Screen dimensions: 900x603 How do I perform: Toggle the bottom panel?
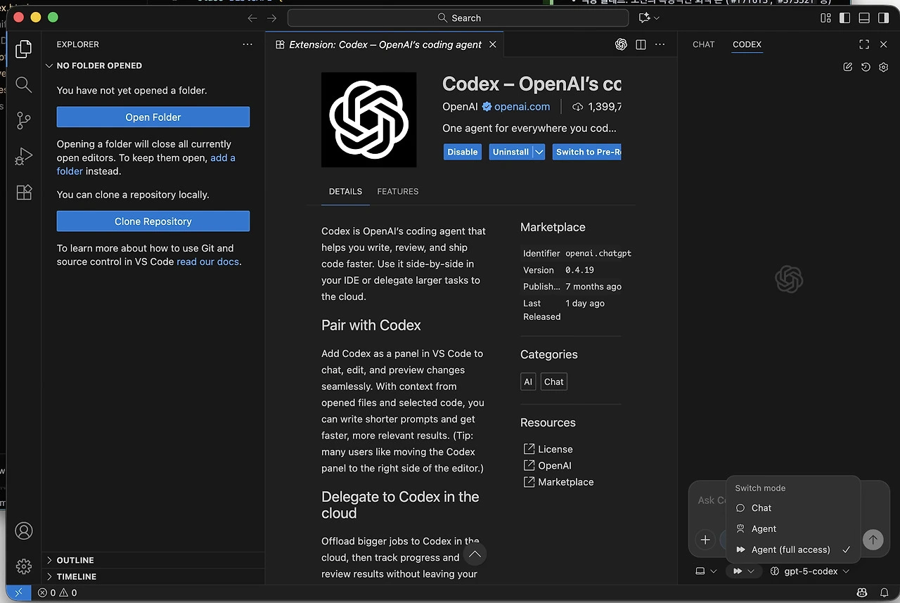tap(864, 18)
